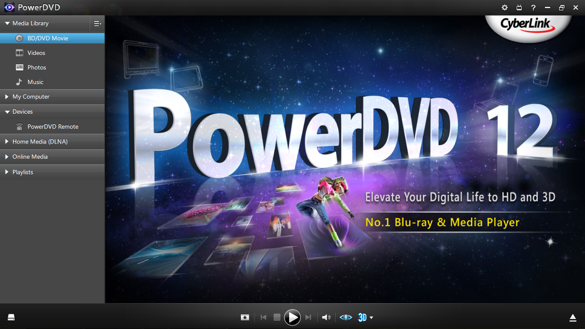Switch to Cinema (TV) mode icon
The image size is (585, 329).
pyautogui.click(x=519, y=7)
